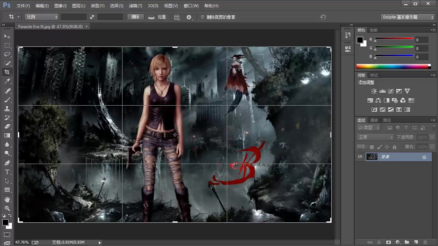Screen dimensions: 438x246
Task: Select the Eyedropper tool
Action: click(x=7, y=81)
